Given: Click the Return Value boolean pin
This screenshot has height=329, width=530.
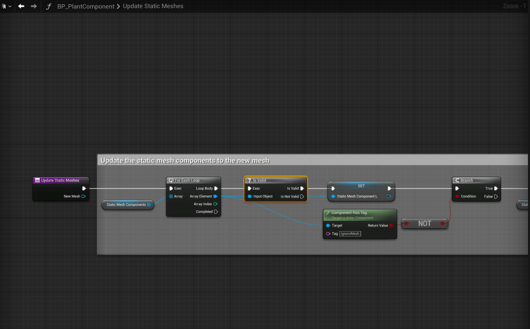Looking at the screenshot, I should point(391,225).
